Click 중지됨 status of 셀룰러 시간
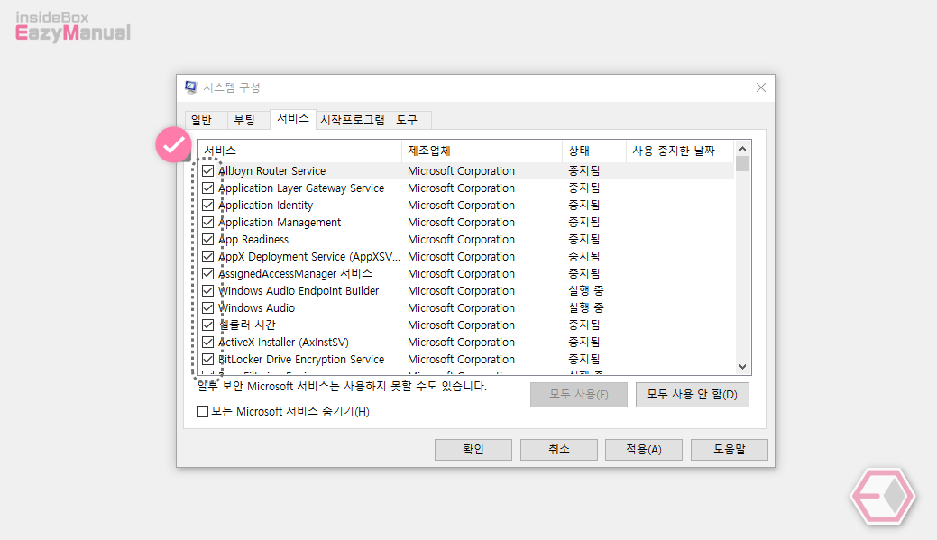 (x=583, y=325)
